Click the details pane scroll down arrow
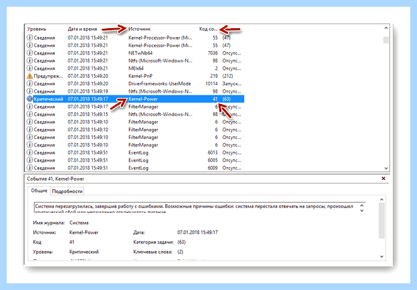 coord(381,256)
